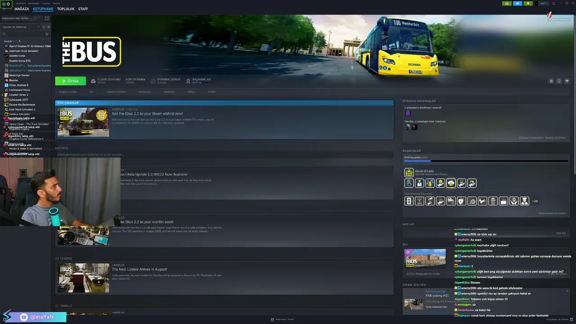Open the Mağaza Sayfası game link
576x324 pixels.
(68, 92)
